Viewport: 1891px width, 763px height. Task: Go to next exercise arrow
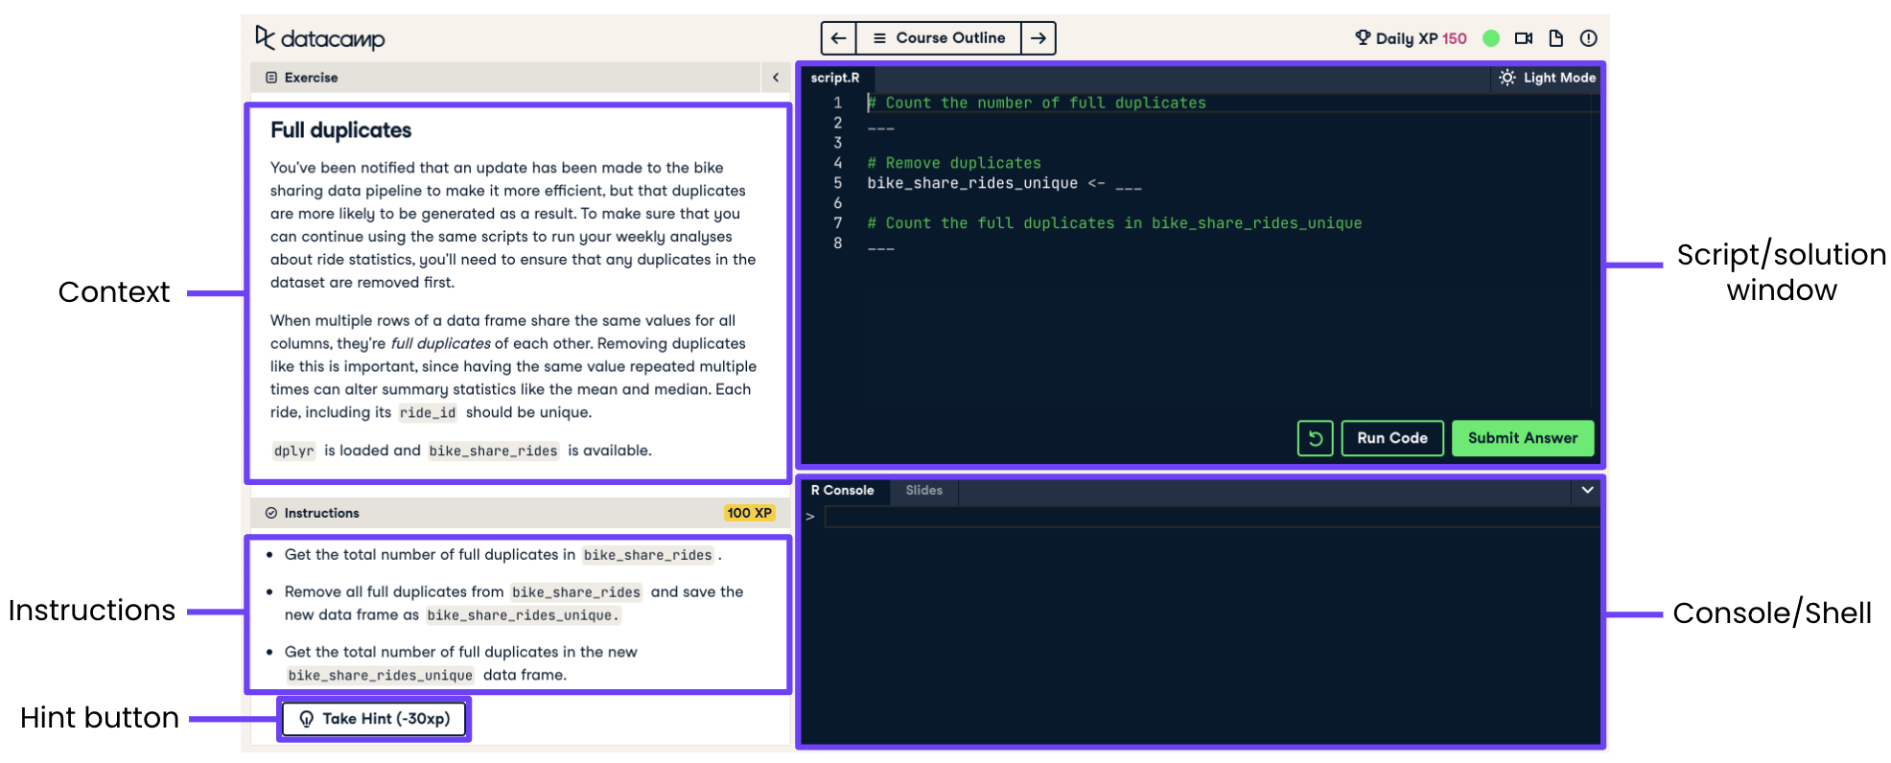1038,38
